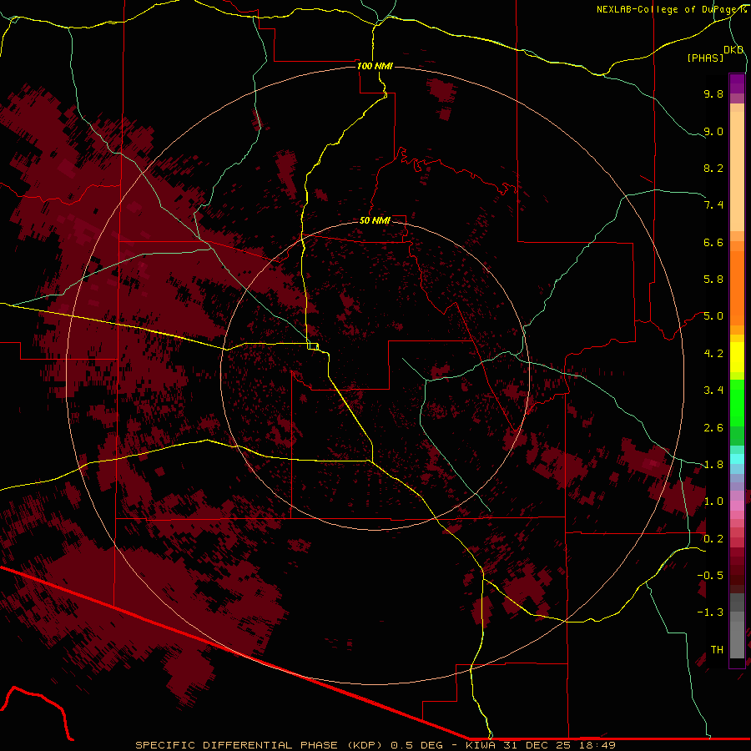Screen dimensions: 751x751
Task: Click the bright yellow band of the color scale
Action: 737,357
